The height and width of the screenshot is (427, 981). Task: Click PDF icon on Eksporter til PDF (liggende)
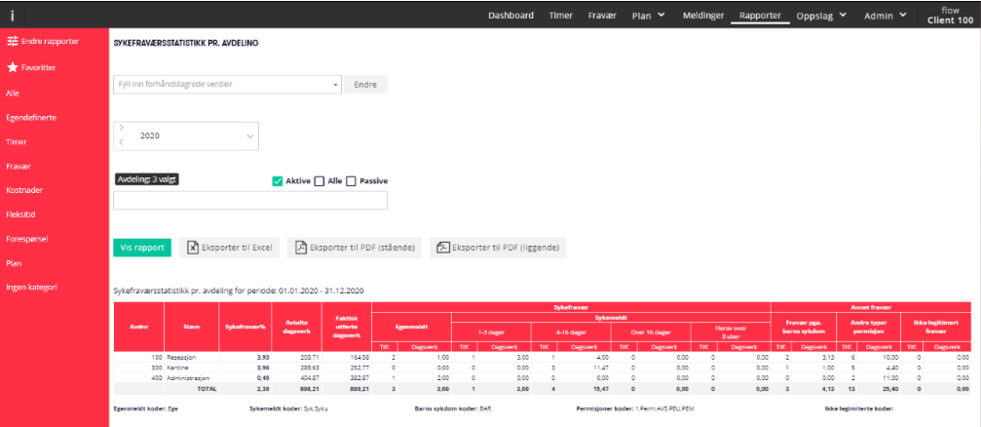(x=443, y=248)
